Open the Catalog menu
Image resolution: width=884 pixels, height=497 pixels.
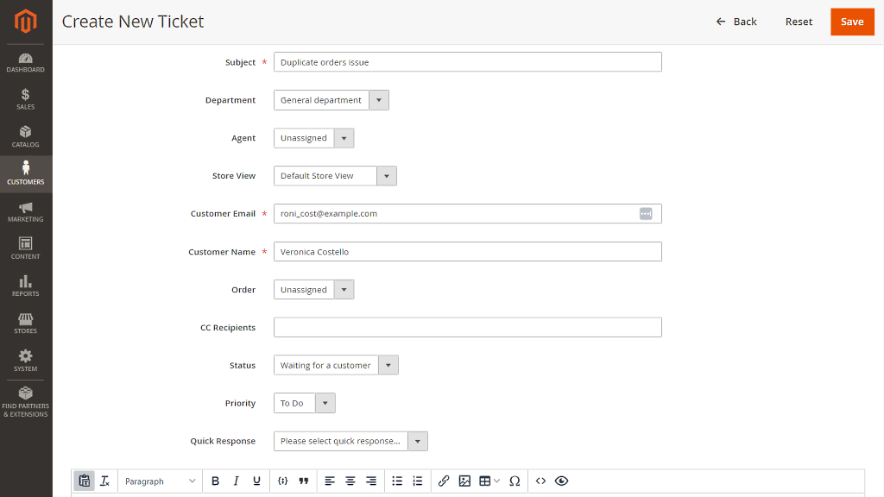25,137
